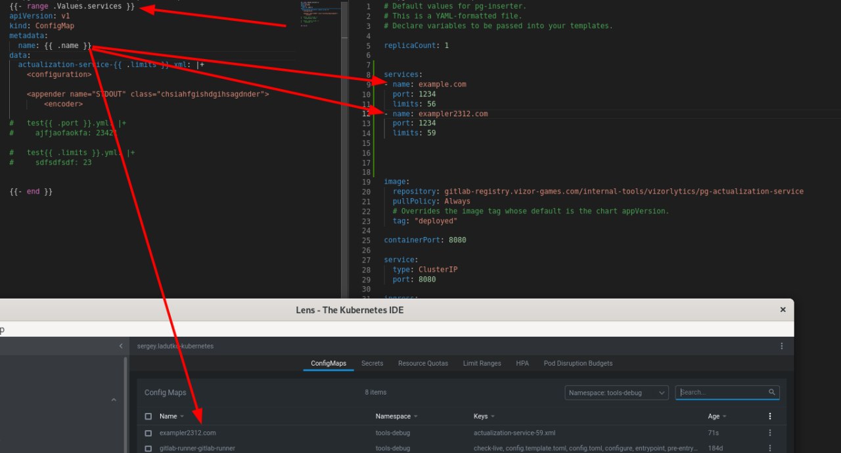This screenshot has width=841, height=453.
Task: Click the type: ClusterIP line
Action: click(425, 269)
